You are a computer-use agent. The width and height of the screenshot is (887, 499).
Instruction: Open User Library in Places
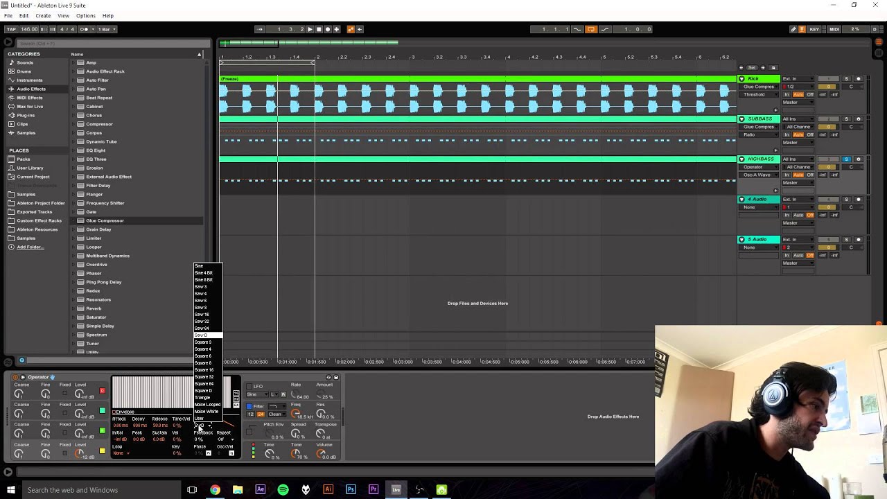pyautogui.click(x=30, y=168)
